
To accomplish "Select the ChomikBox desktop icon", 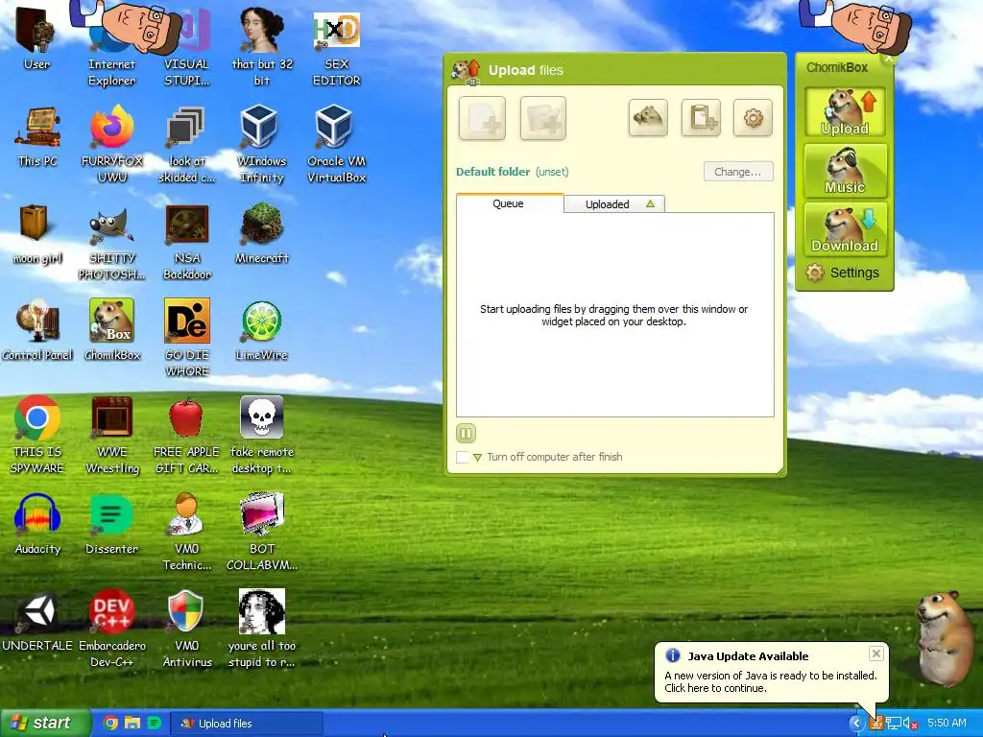I will [111, 330].
